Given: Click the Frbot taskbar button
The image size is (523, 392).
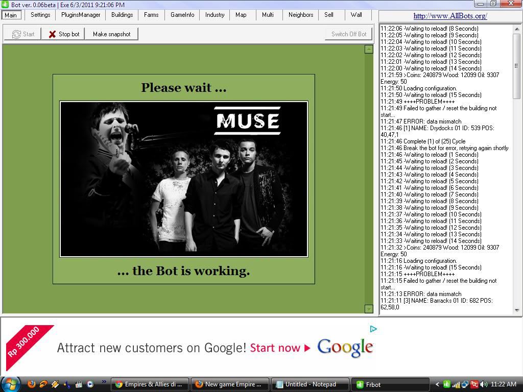Looking at the screenshot, I should coord(391,384).
